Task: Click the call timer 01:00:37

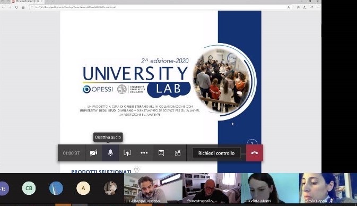Action: click(x=71, y=153)
